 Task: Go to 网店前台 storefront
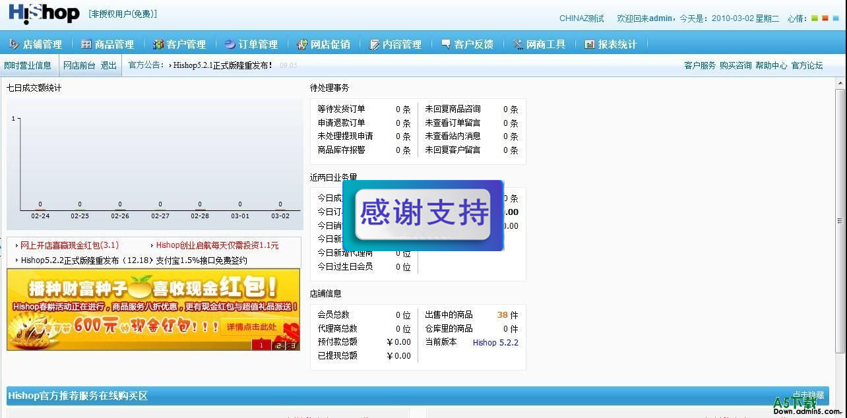click(79, 65)
